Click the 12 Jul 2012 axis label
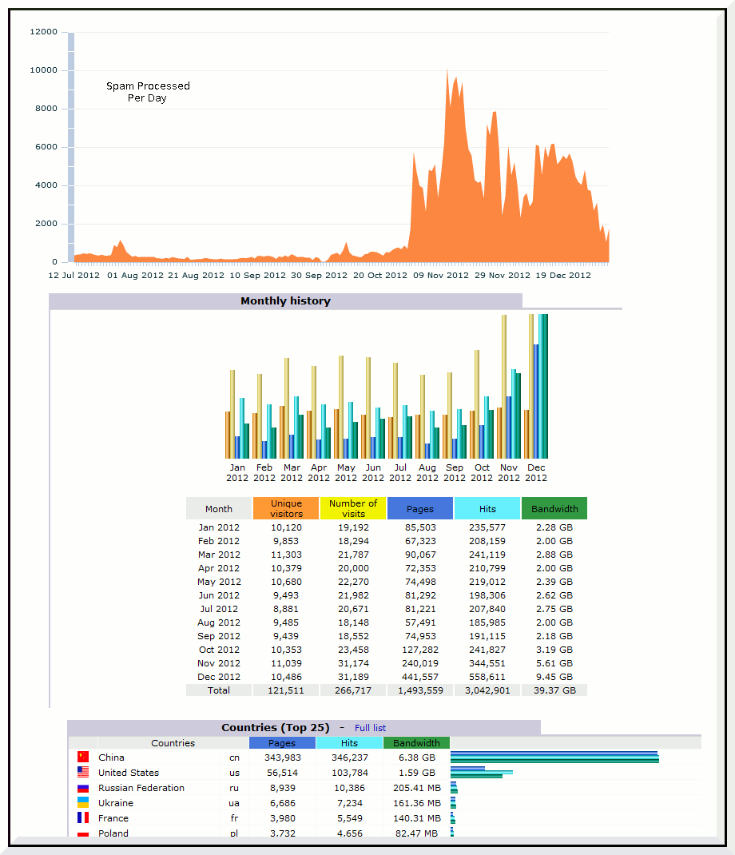Viewport: 735px width, 855px height. (x=74, y=276)
